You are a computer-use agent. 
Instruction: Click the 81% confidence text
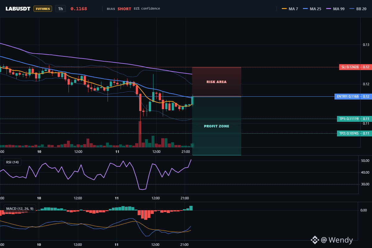147,9
